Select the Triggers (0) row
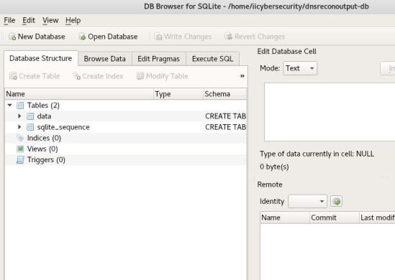Viewport: 395px width, 280px height. point(126,160)
